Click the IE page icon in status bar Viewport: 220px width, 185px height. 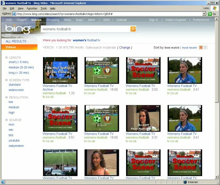(x=3, y=182)
